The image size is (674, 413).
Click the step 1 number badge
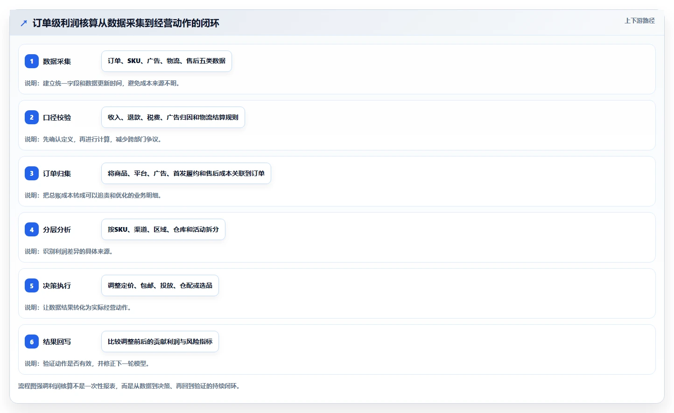(x=32, y=61)
